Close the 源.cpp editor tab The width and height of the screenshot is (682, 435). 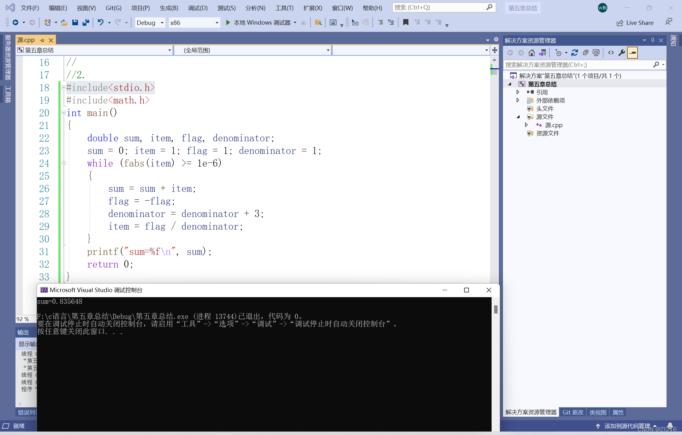point(51,40)
